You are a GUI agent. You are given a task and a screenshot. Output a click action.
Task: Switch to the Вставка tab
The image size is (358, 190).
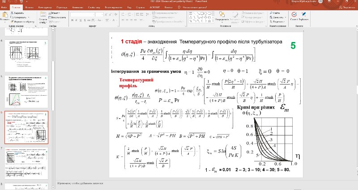(x=29, y=8)
